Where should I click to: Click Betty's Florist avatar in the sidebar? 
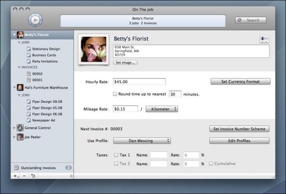[x=20, y=35]
